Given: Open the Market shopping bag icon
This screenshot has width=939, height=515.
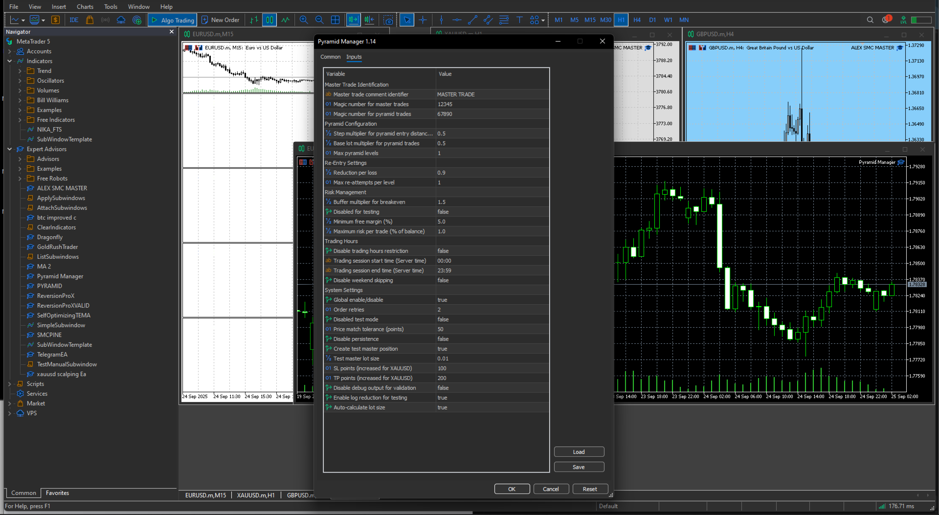Looking at the screenshot, I should pyautogui.click(x=89, y=20).
